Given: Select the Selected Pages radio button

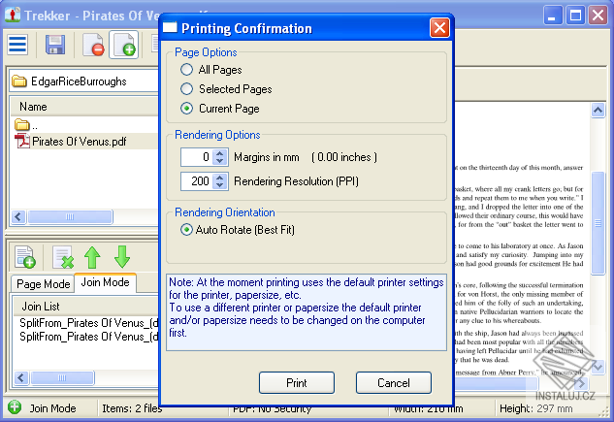Looking at the screenshot, I should click(x=186, y=89).
